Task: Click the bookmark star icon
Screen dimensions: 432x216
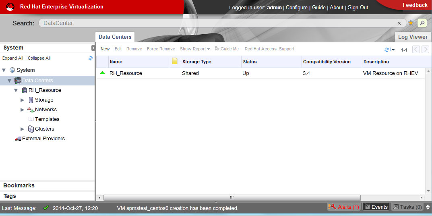Action: tap(411, 23)
